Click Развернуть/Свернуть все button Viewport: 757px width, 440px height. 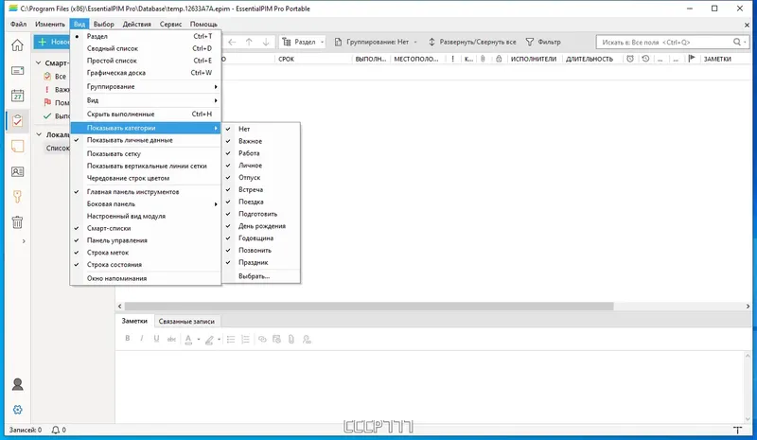(x=472, y=42)
